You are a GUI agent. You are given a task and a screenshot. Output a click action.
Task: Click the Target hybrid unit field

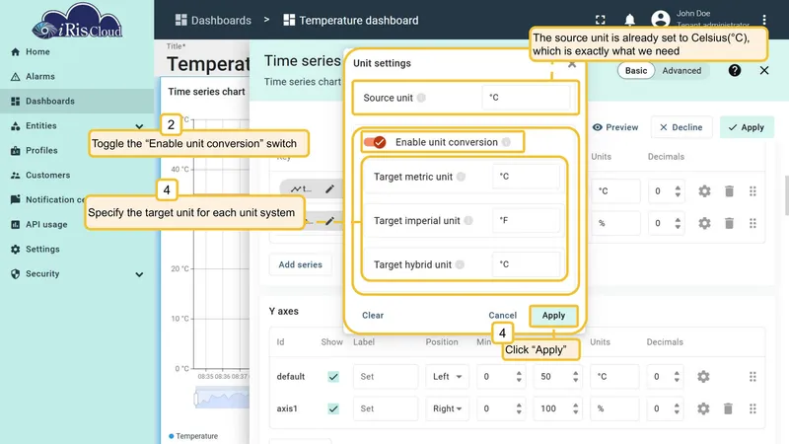click(x=527, y=264)
